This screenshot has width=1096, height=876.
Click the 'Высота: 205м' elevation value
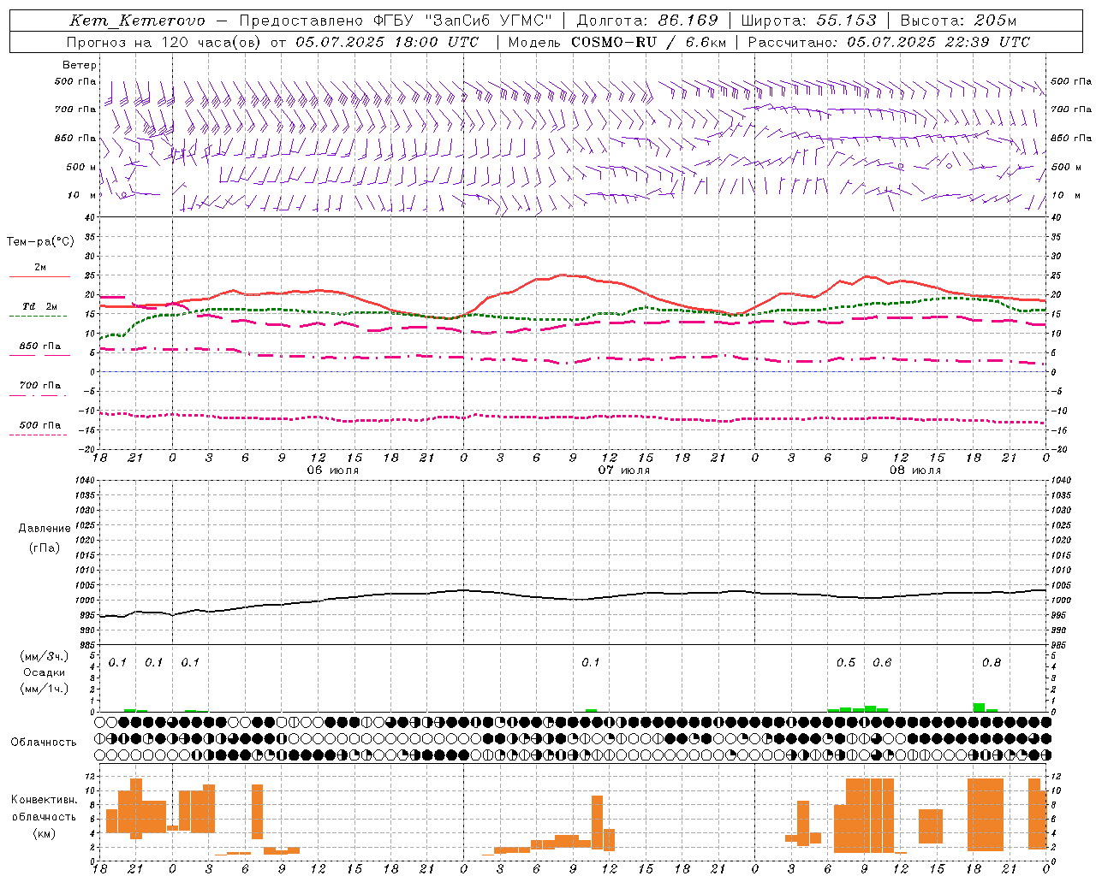958,21
